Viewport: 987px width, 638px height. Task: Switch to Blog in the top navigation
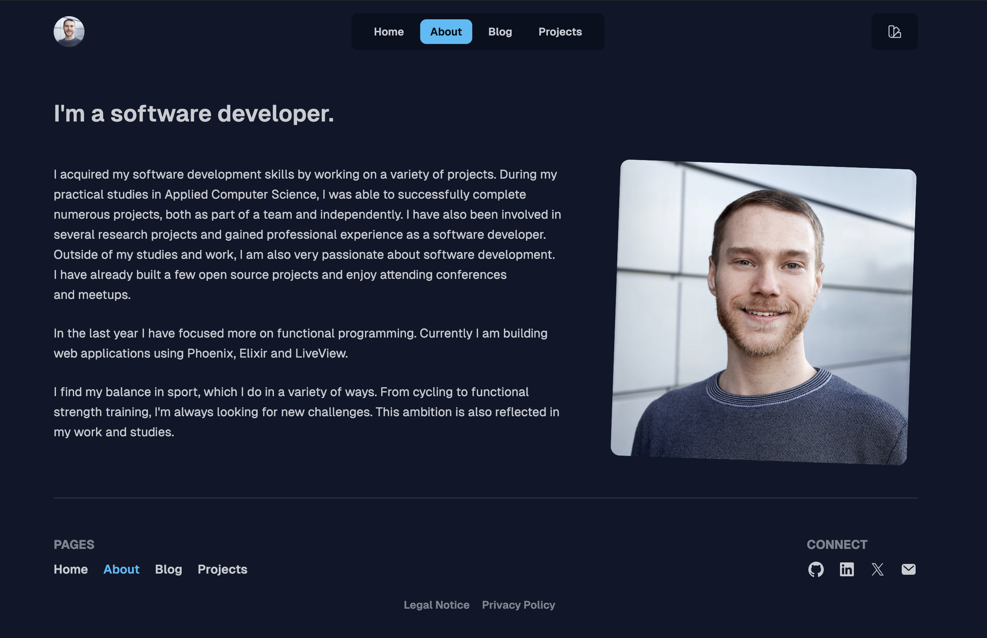[500, 32]
